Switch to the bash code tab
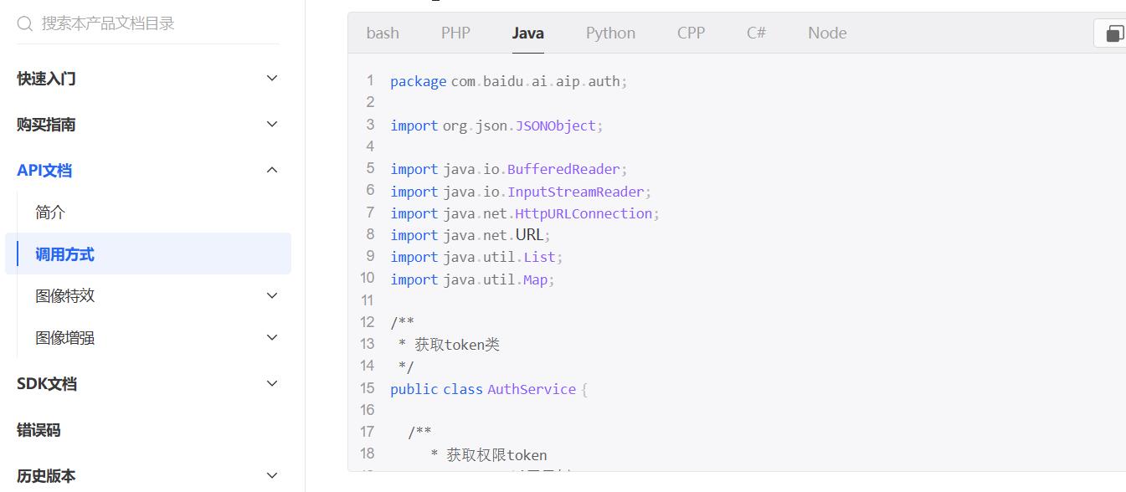 pyautogui.click(x=383, y=33)
